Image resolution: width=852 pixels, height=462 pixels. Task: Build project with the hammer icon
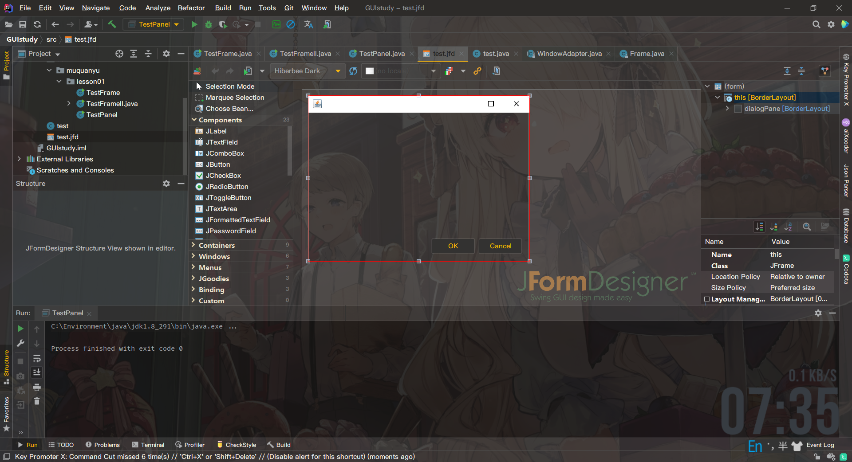tap(112, 24)
